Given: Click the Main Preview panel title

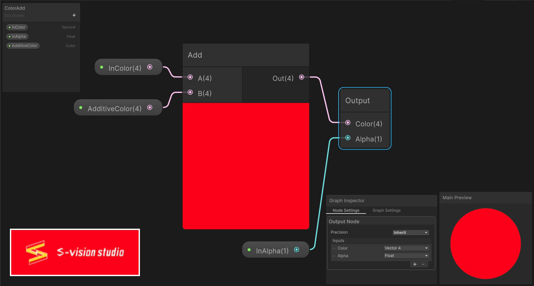Looking at the screenshot, I should pos(457,198).
